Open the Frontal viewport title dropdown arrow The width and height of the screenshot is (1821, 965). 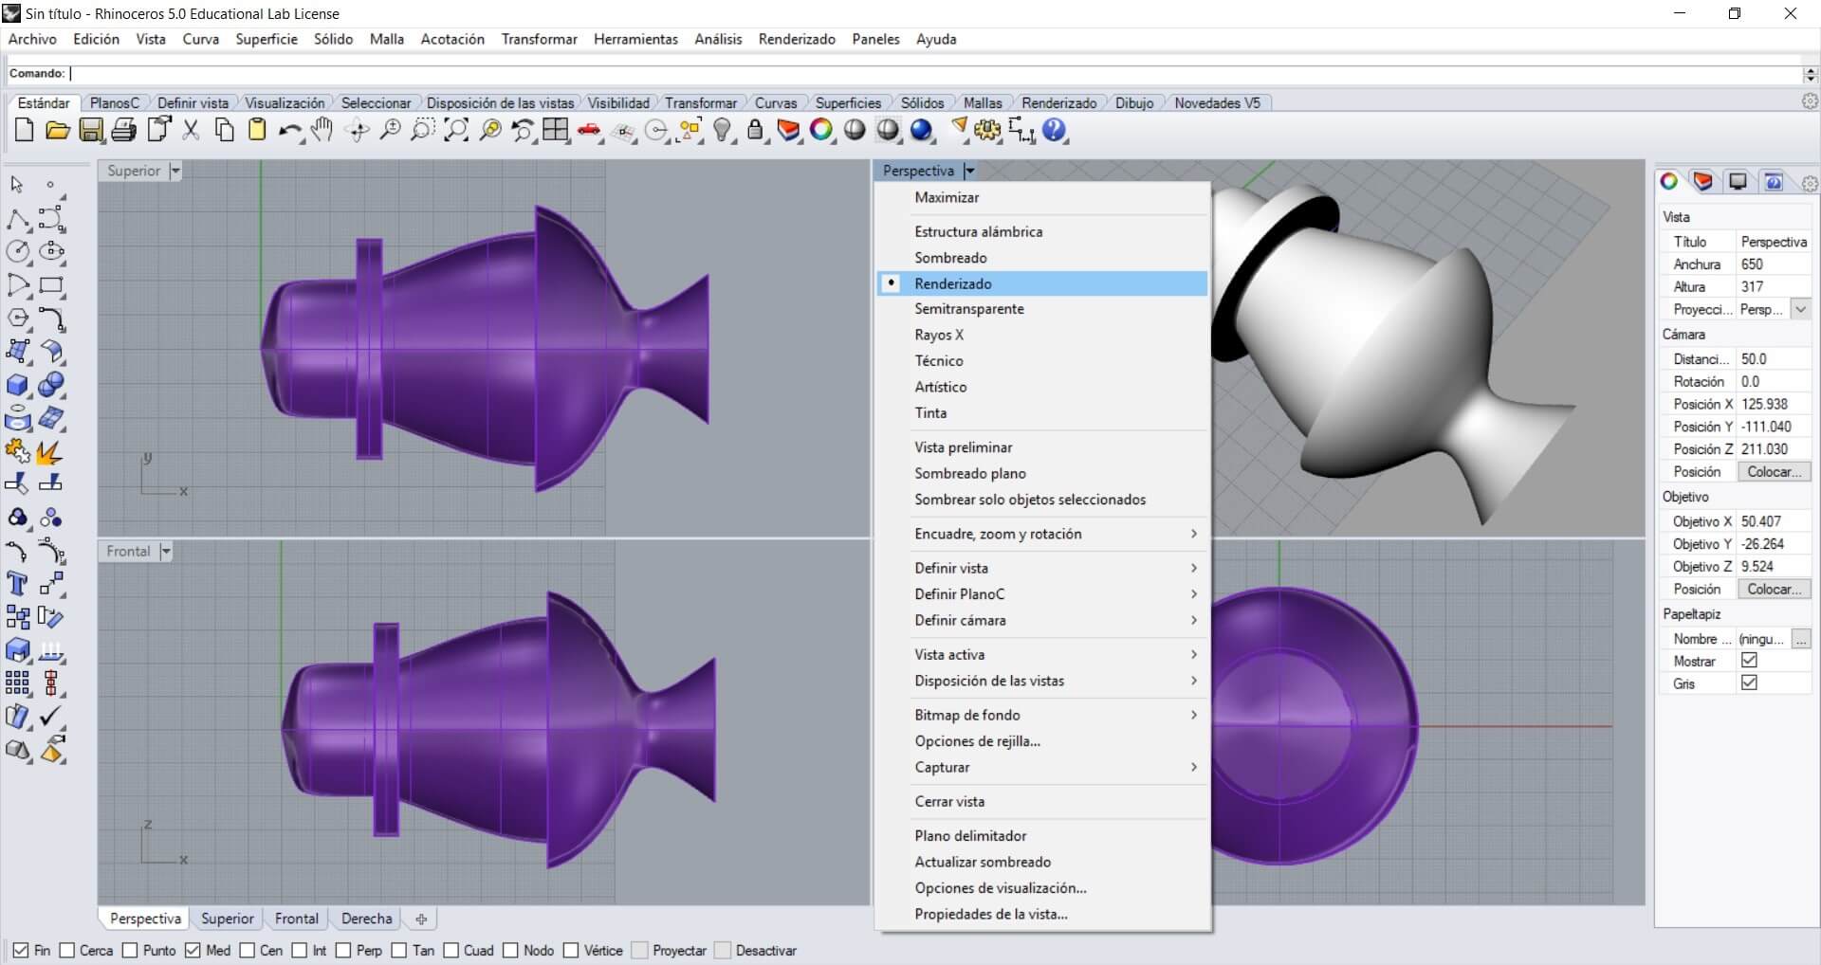(166, 552)
